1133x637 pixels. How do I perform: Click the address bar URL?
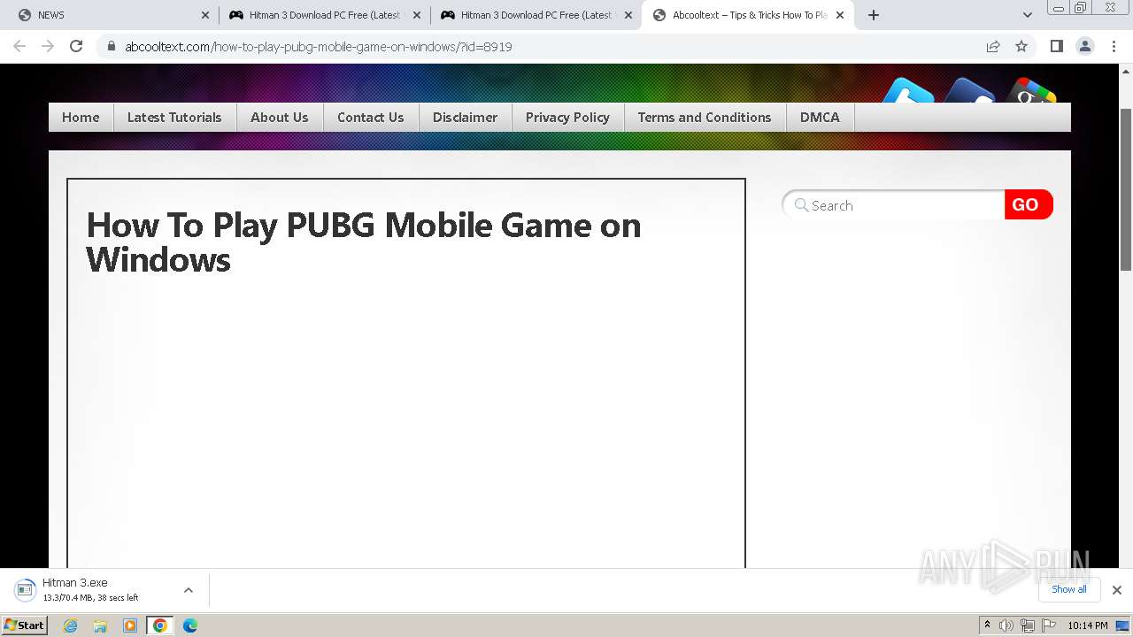319,46
